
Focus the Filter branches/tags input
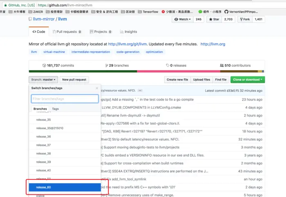click(65, 98)
